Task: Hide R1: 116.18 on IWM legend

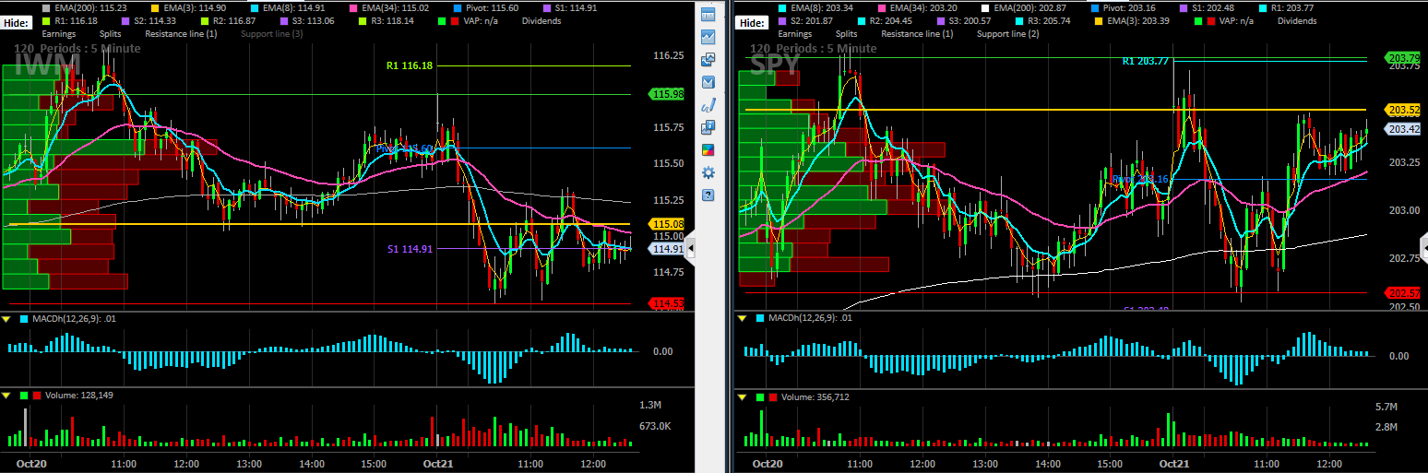Action: point(69,20)
